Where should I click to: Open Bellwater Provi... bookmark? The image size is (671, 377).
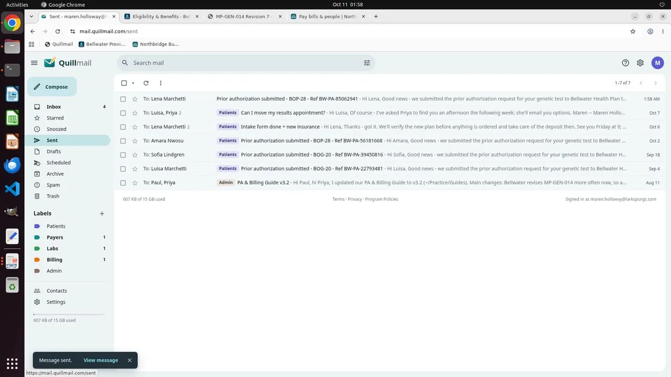point(102,44)
